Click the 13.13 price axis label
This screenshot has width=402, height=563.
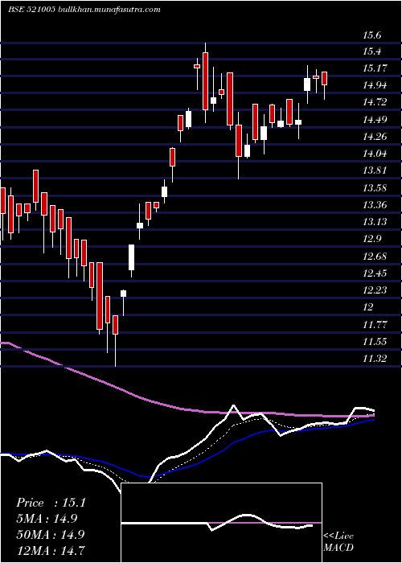pyautogui.click(x=375, y=222)
